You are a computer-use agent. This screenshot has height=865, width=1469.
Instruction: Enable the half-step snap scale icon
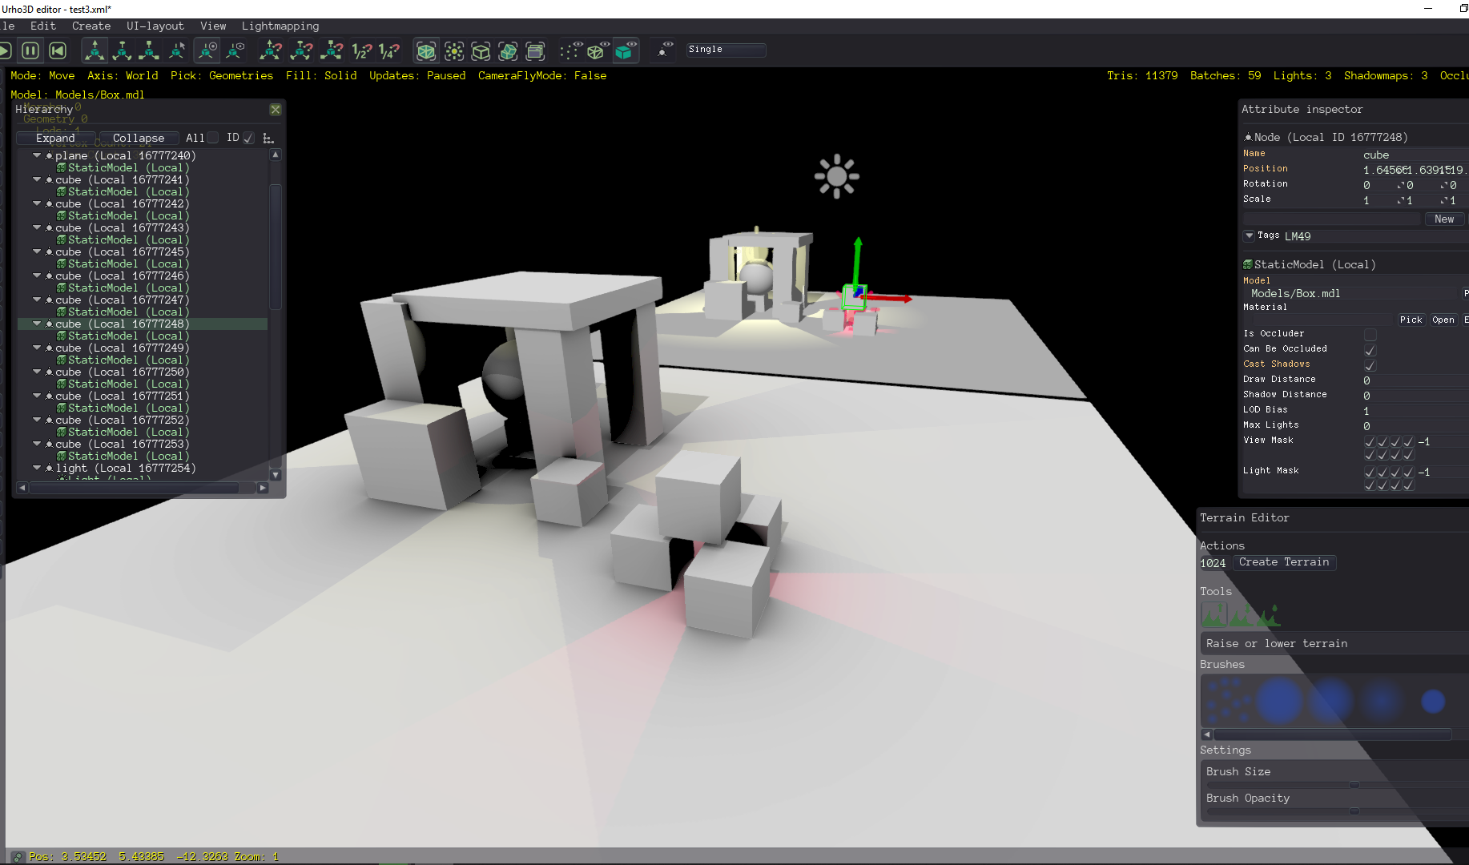pyautogui.click(x=362, y=51)
